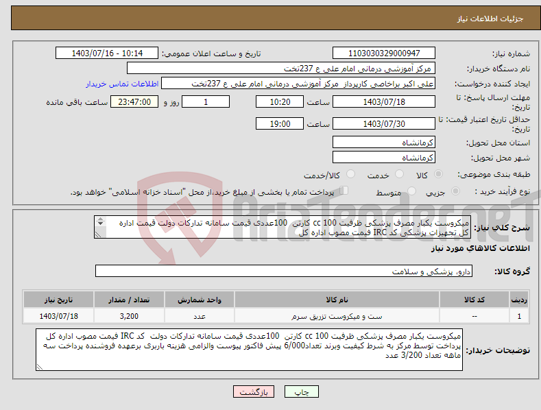Click the کد کالا column header

click(474, 300)
